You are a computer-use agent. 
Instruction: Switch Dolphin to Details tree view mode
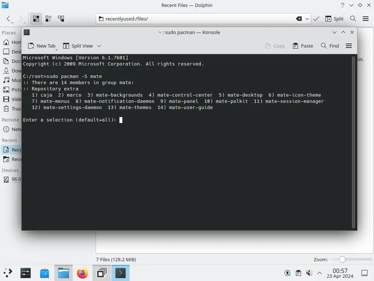point(61,19)
